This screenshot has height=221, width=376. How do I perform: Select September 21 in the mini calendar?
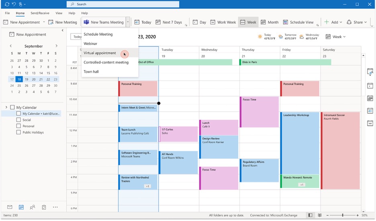(41, 79)
